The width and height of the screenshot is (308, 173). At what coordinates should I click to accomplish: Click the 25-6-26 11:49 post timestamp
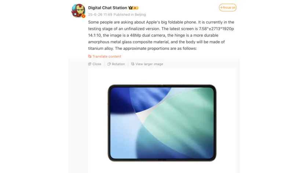click(100, 15)
